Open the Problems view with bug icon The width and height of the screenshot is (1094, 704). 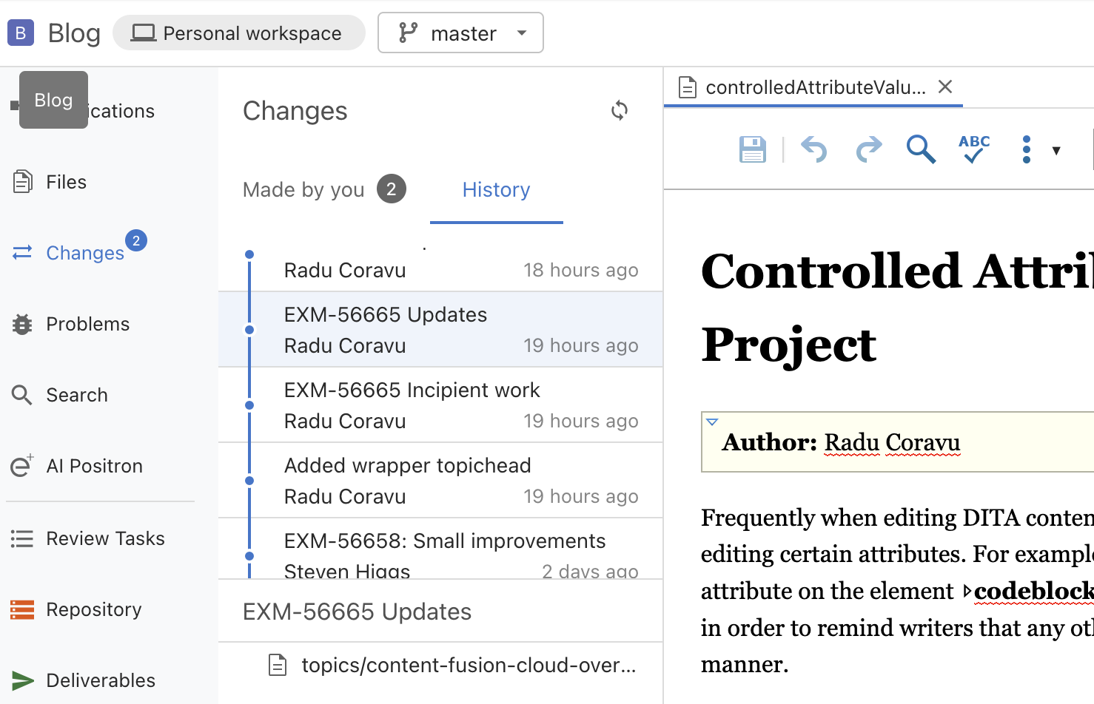tap(87, 324)
